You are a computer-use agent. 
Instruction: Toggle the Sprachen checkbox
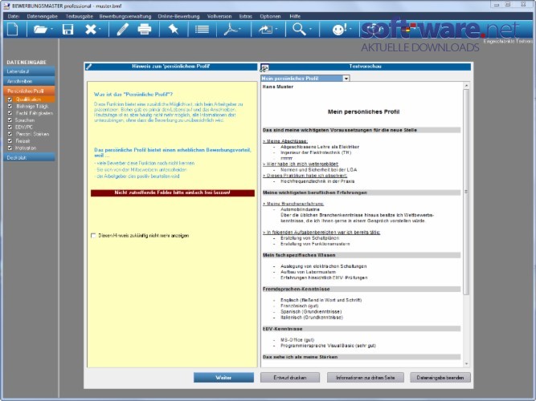pos(10,120)
